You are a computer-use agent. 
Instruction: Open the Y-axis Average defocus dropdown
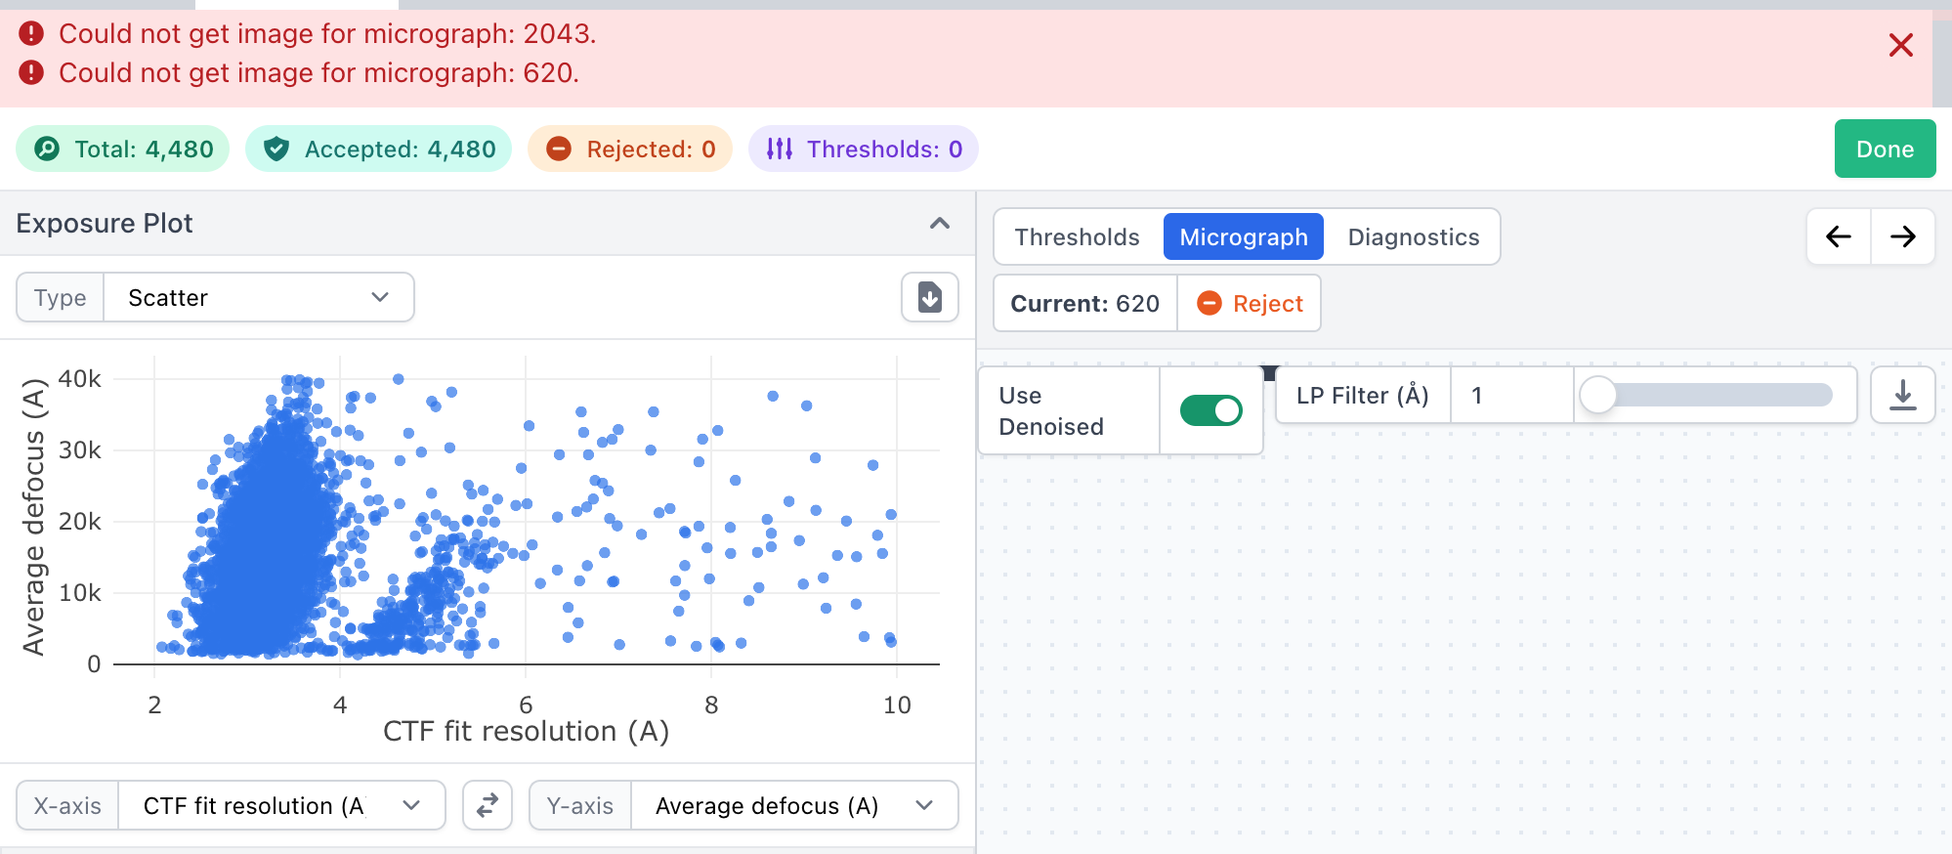(x=794, y=805)
